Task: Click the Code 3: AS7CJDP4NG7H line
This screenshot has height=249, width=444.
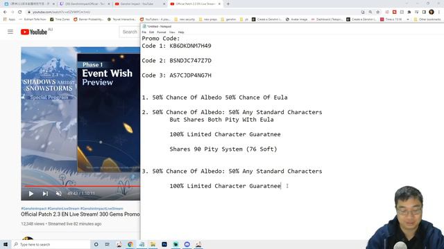Action: coord(176,75)
